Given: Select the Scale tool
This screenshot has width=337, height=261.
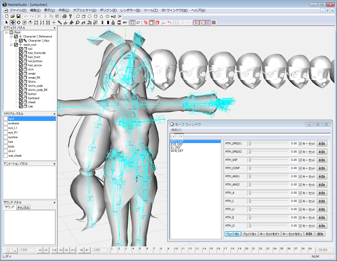Looking at the screenshot, I should point(24,23).
